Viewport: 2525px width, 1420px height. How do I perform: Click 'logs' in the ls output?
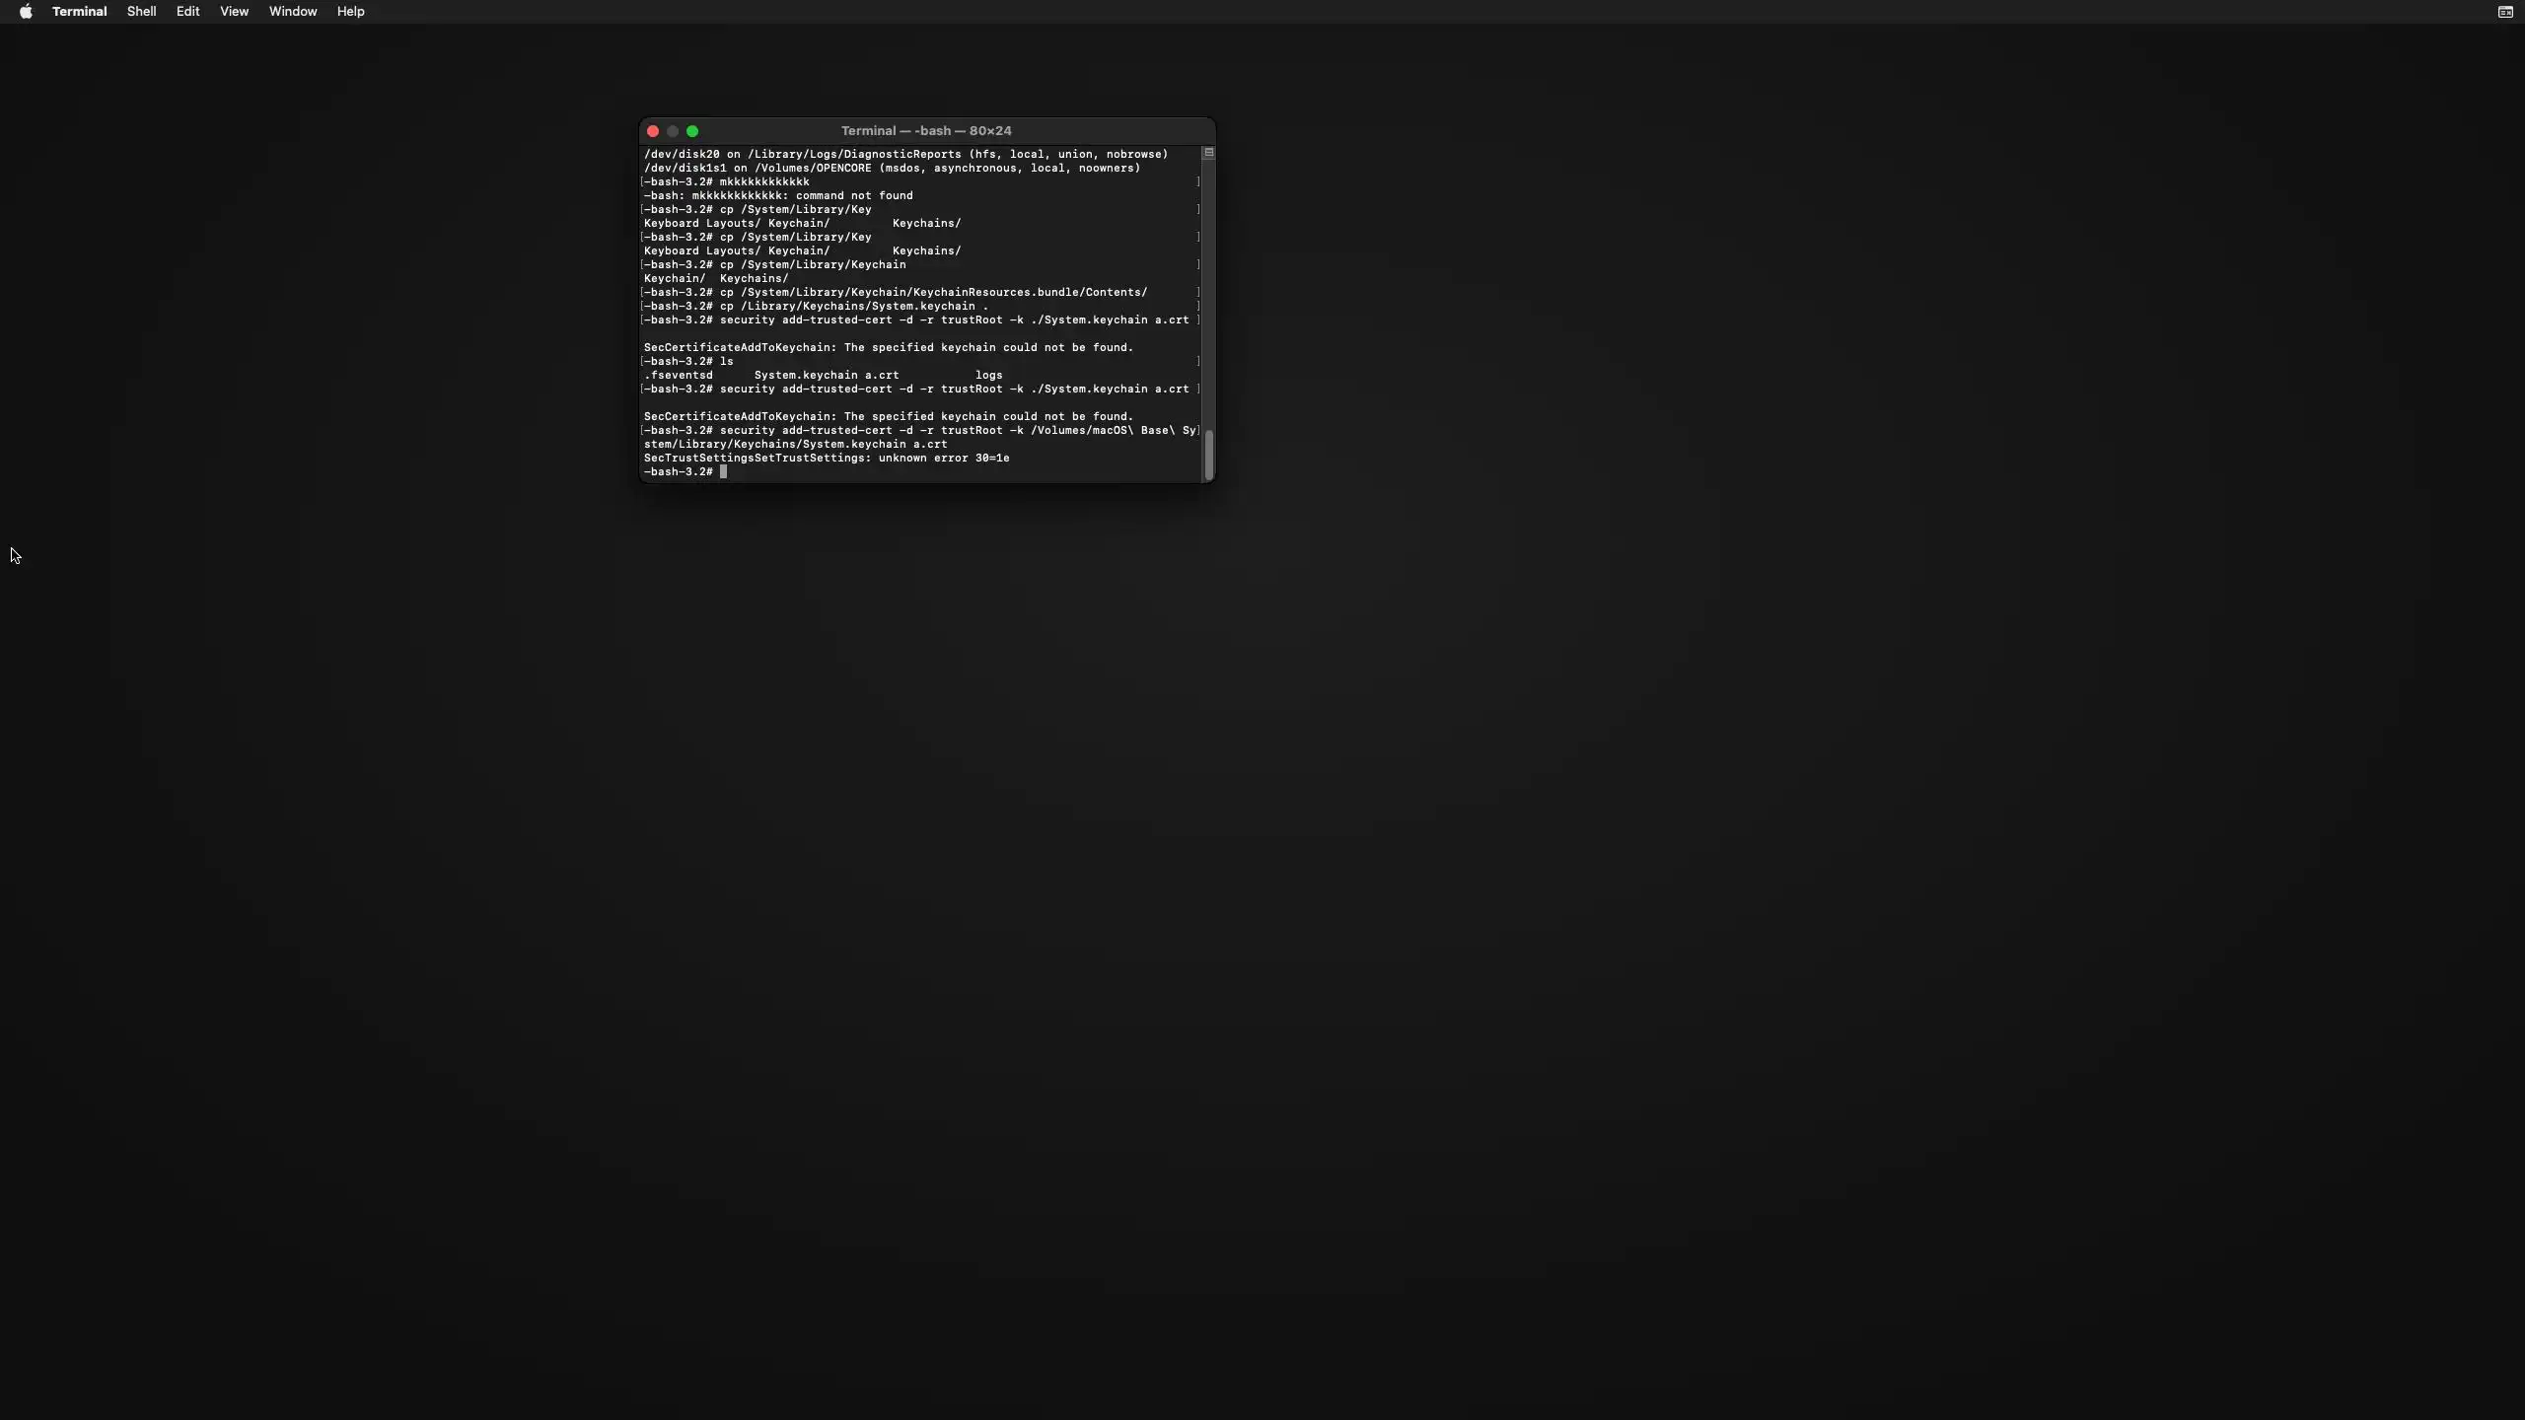988,376
